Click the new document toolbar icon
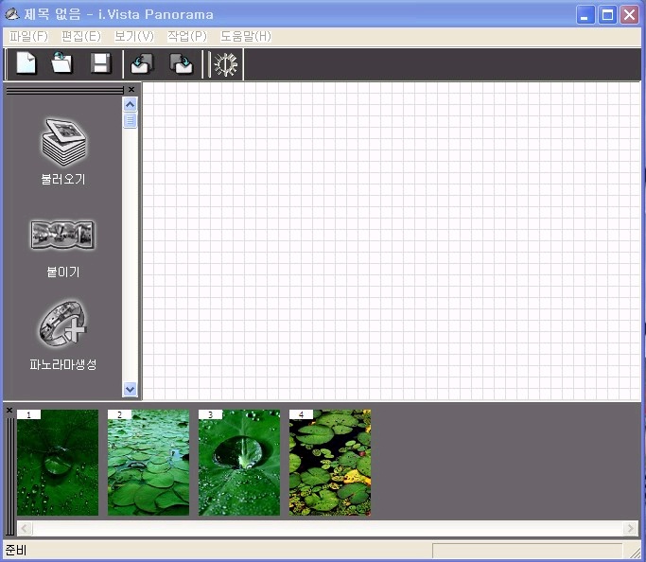 [26, 64]
